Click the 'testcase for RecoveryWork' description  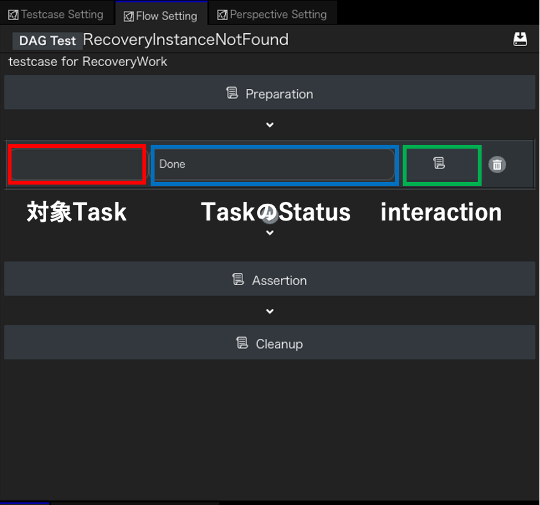click(x=88, y=62)
